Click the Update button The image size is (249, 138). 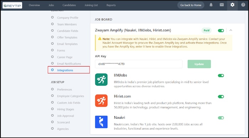[x=199, y=64]
